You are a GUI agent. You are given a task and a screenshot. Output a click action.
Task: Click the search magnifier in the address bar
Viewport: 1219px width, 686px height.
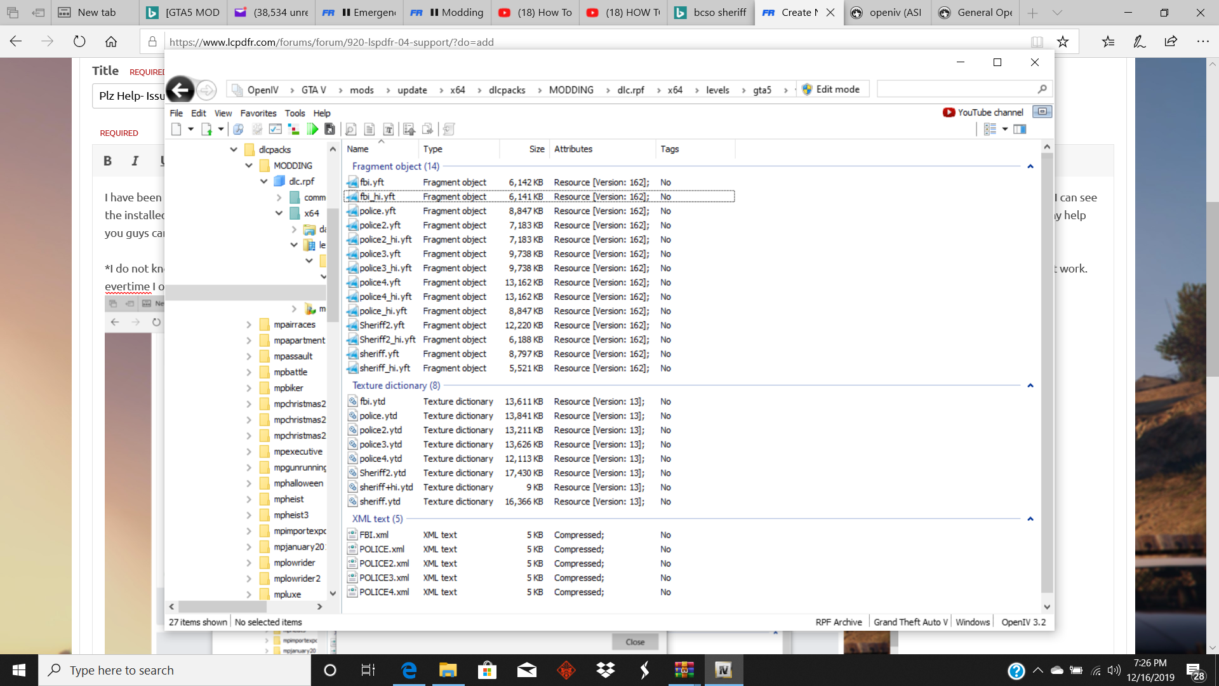1042,90
